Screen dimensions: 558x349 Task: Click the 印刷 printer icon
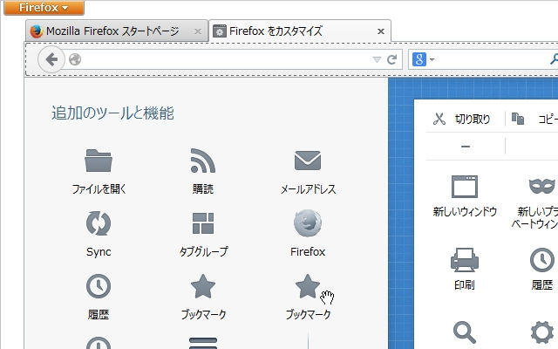[x=465, y=260]
